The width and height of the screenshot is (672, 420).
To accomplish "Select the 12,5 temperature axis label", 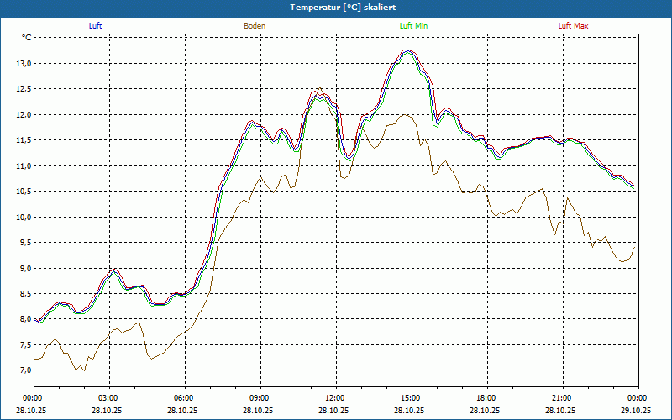I will [x=22, y=89].
